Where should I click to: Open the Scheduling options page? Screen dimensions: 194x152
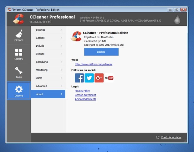(48, 62)
